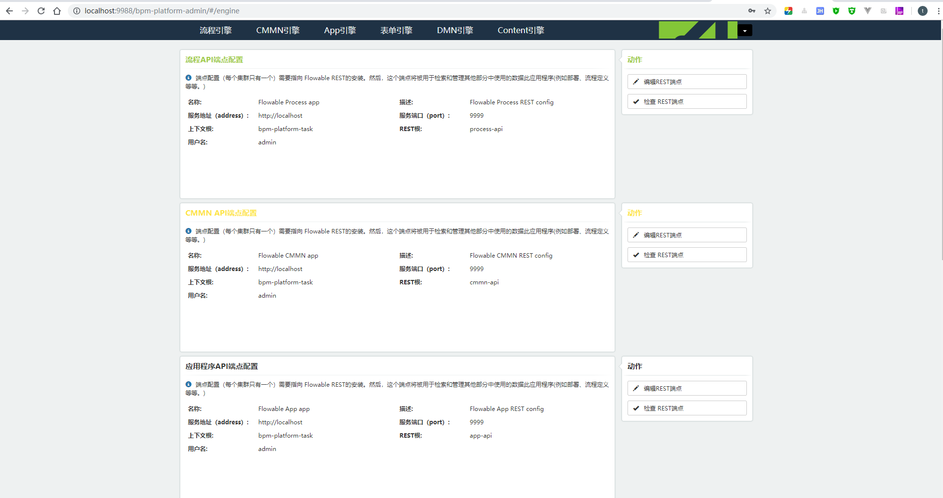The width and height of the screenshot is (943, 498).
Task: Click the app-api REST root value
Action: tap(480, 436)
